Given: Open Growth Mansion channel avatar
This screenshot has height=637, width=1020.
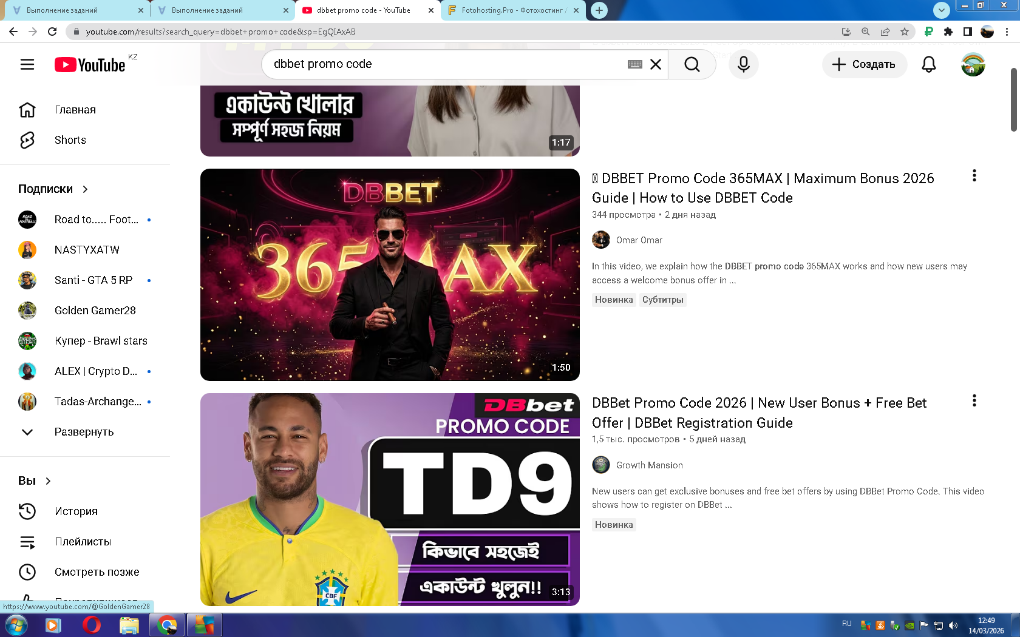Looking at the screenshot, I should pyautogui.click(x=601, y=465).
